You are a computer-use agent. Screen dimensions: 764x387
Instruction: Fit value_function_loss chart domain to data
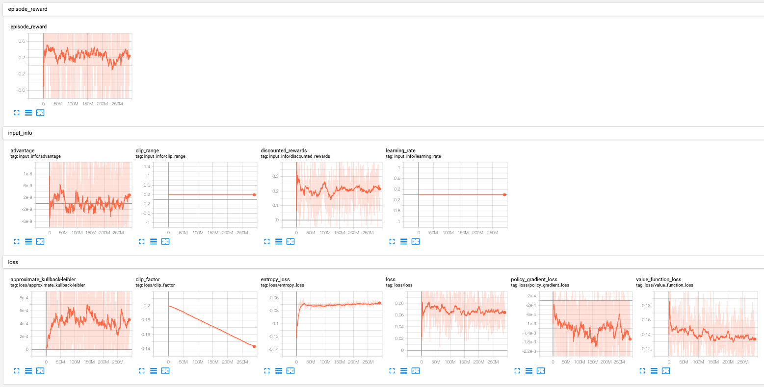(x=666, y=371)
